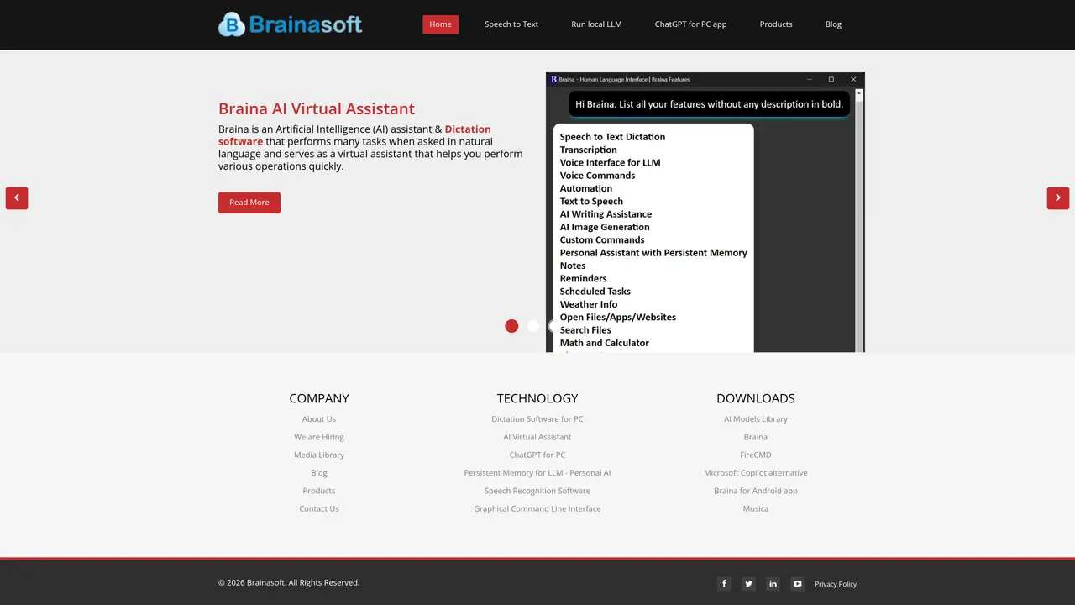Click "© 2026 Brainasoft. All Rights Reserved." text
The image size is (1075, 605).
[289, 582]
